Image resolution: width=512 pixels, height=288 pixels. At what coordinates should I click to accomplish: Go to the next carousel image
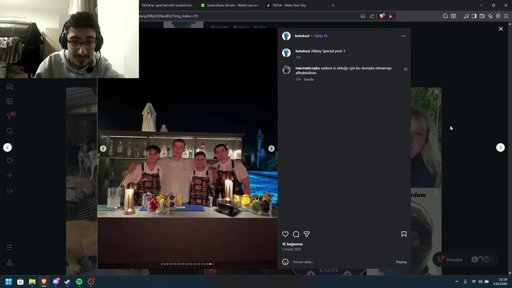click(271, 148)
